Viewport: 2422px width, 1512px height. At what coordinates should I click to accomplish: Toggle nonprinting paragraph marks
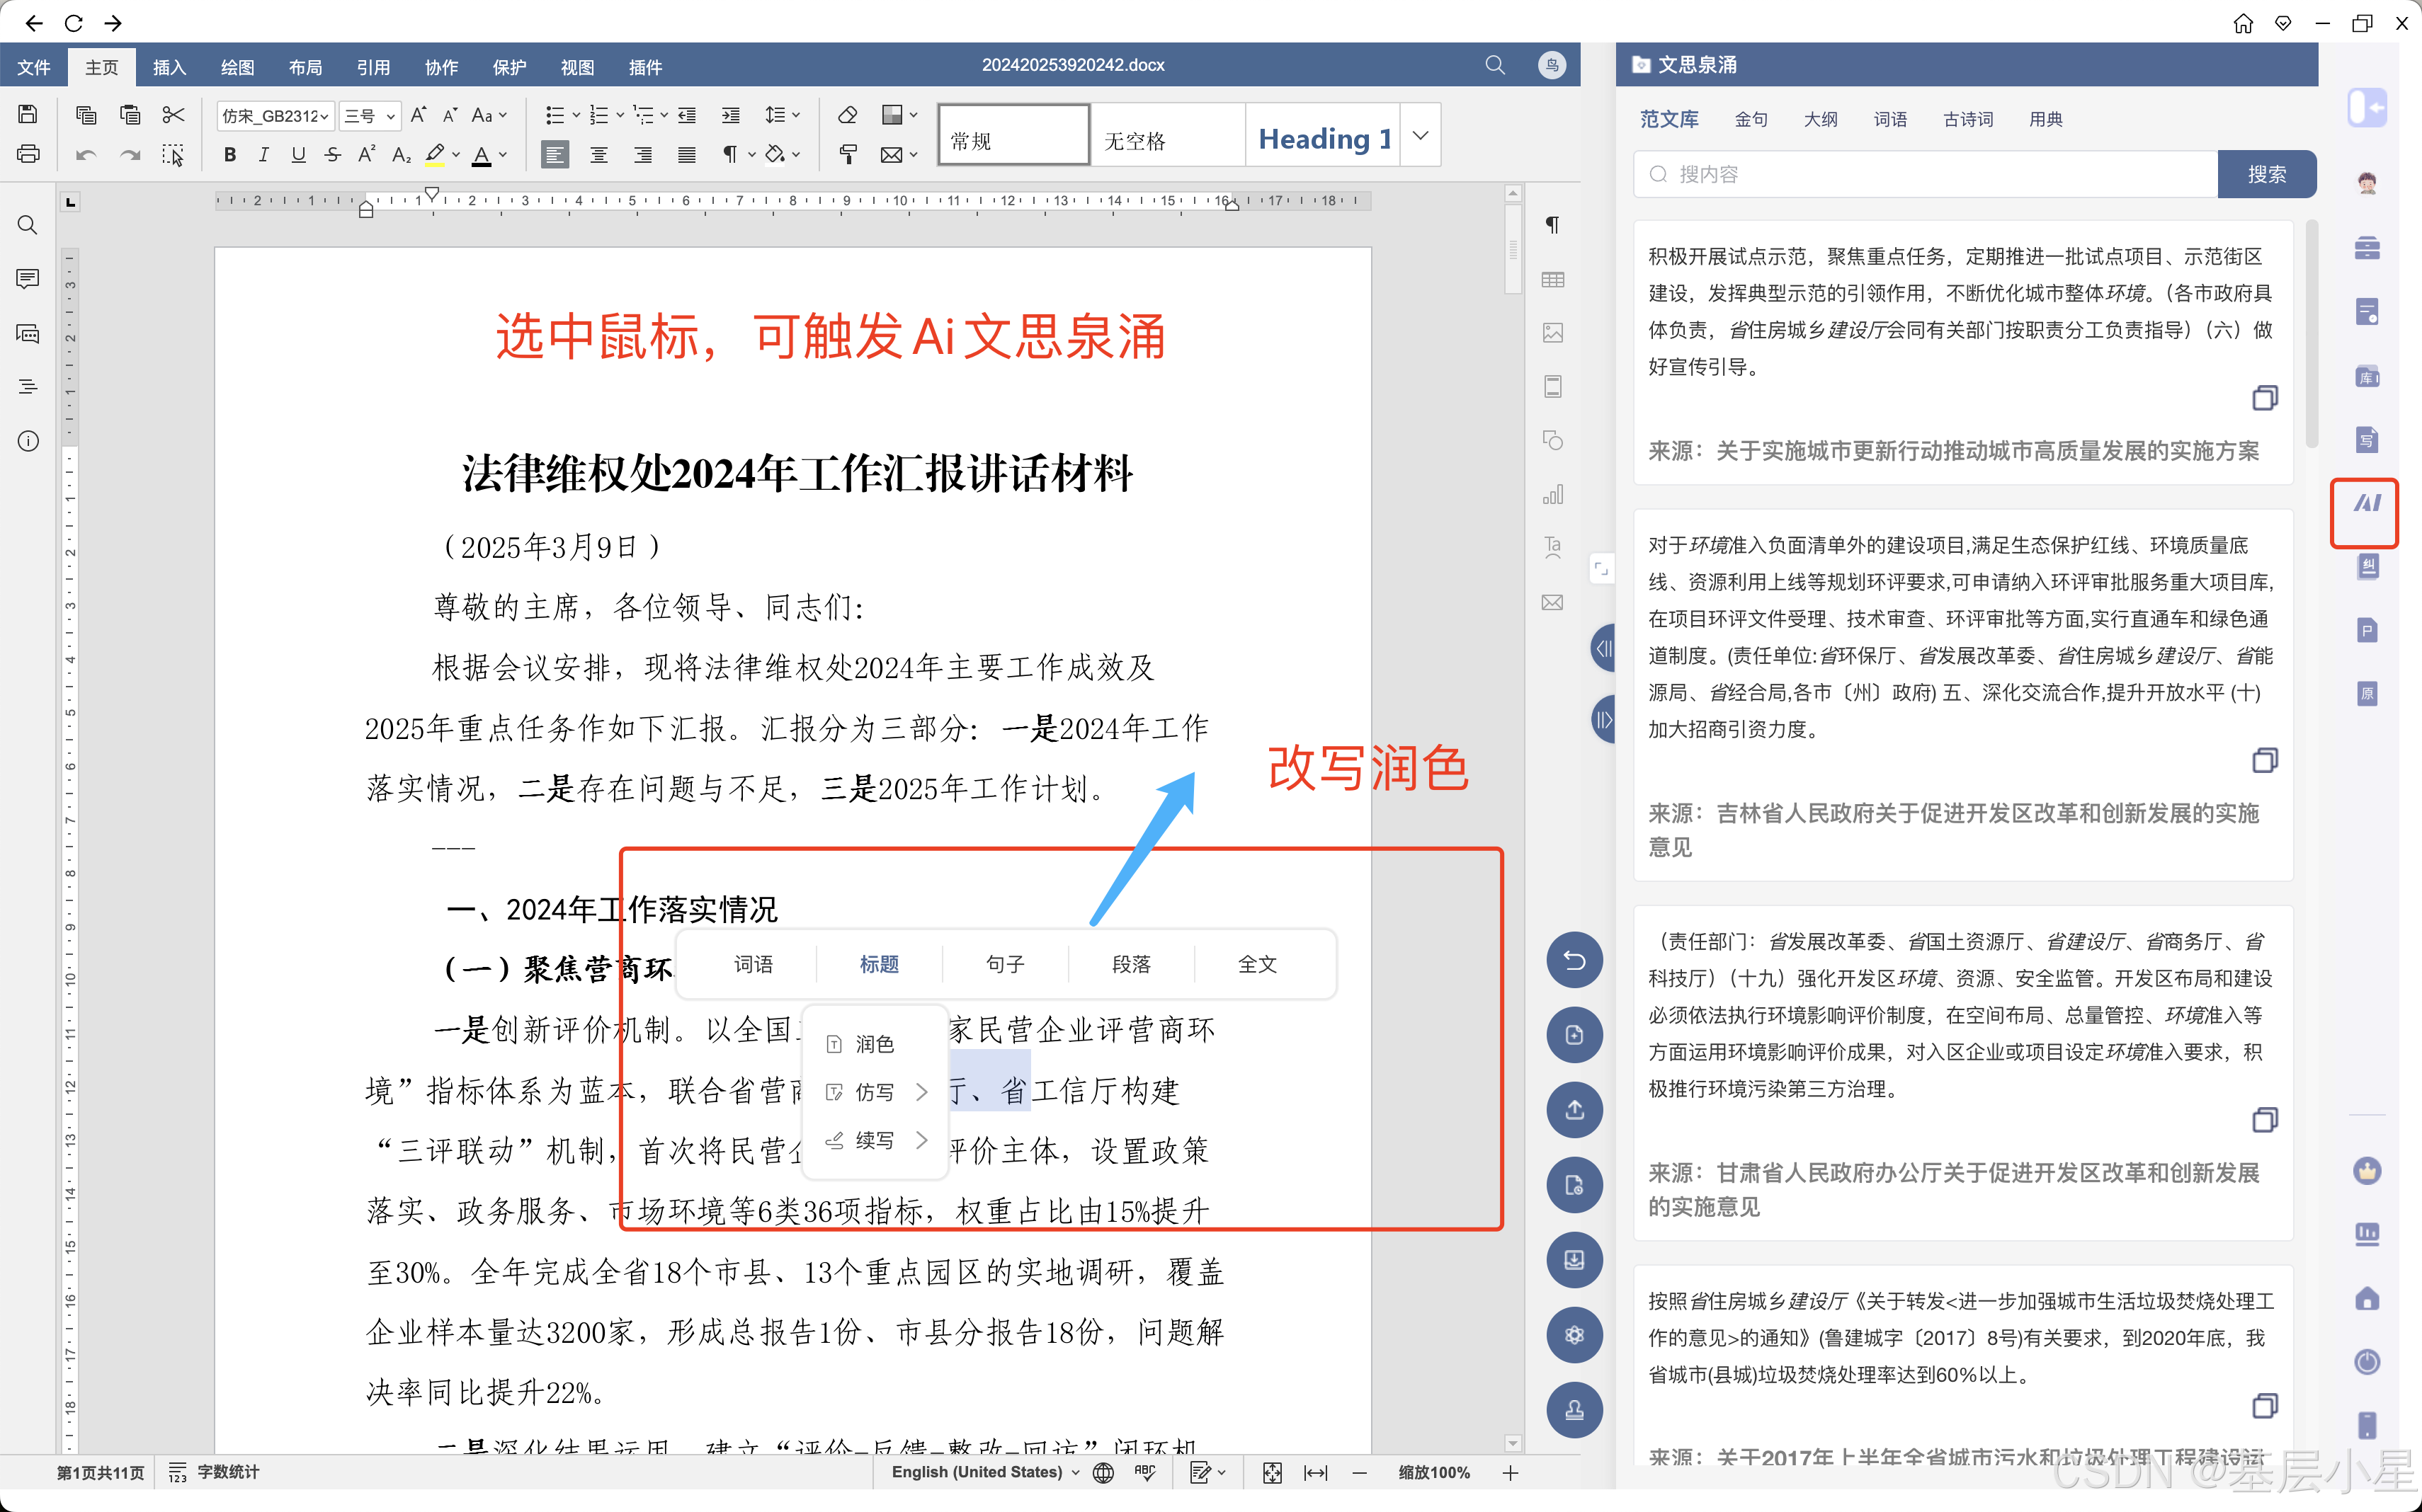[x=730, y=154]
